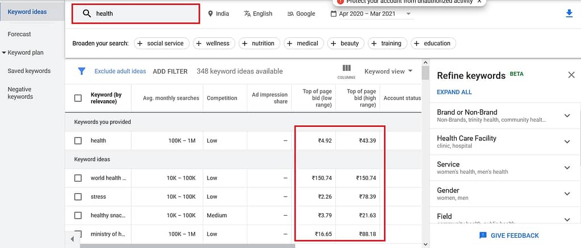Open the Columns selector icon

(347, 68)
